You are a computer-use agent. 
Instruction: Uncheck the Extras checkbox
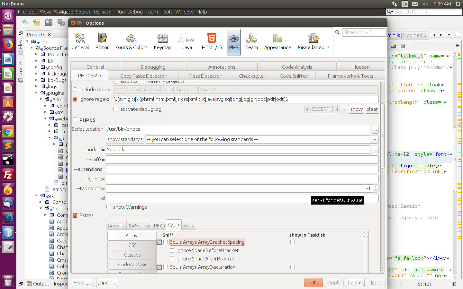75,215
